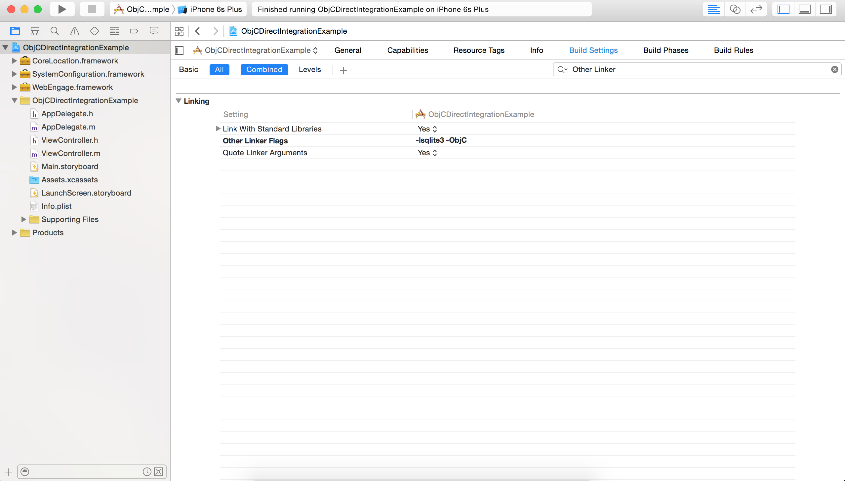Image resolution: width=845 pixels, height=481 pixels.
Task: Collapse the ObjCDirectIntegrationExample group folder
Action: [15, 100]
